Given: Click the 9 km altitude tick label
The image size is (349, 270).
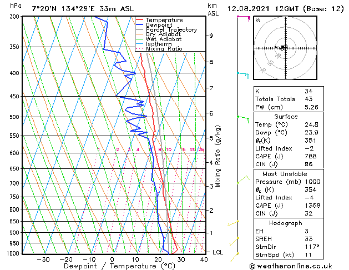Looking at the screenshot, I should (x=211, y=36).
